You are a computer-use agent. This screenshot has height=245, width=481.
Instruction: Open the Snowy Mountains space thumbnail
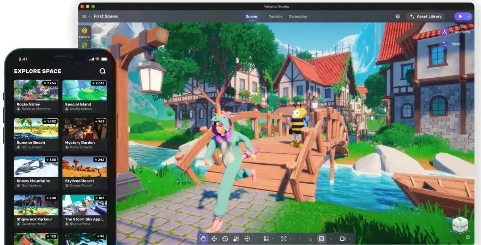tap(36, 167)
